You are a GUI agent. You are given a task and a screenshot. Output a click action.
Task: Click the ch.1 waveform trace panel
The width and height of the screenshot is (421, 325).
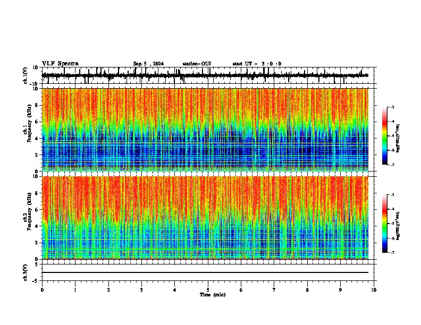pos(208,75)
